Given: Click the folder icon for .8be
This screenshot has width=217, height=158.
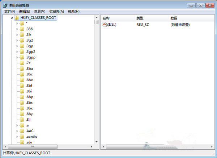Looking at the screenshot, I should pyautogui.click(x=22, y=80).
